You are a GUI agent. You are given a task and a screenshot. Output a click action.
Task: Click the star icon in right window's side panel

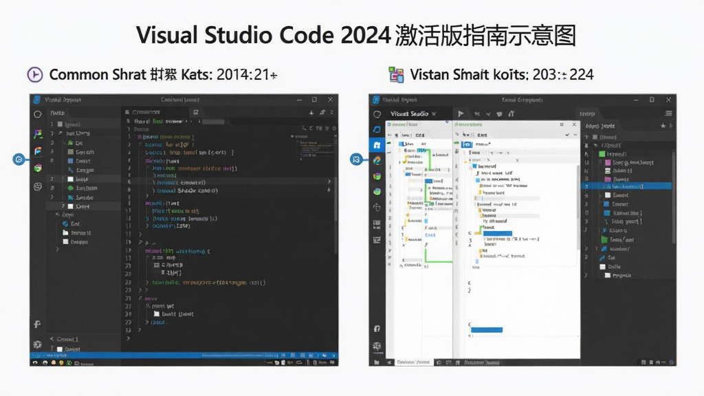pyautogui.click(x=663, y=126)
